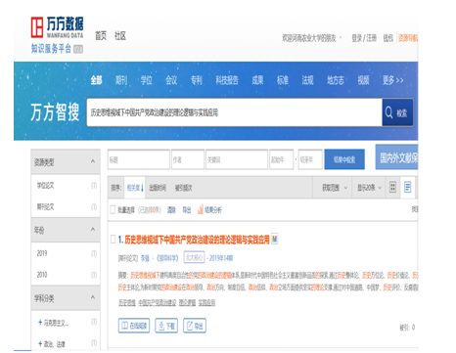The height and width of the screenshot is (353, 456).
Task: Click the Wanfang Data logo
Action: (x=57, y=27)
